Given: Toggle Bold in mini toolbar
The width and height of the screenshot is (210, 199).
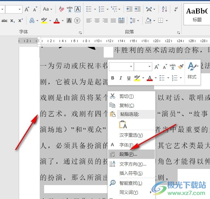Looking at the screenshot, I should (x=113, y=78).
